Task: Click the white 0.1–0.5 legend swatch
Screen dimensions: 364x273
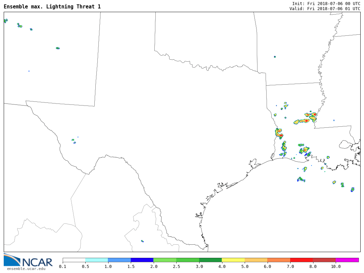Action: [74, 260]
